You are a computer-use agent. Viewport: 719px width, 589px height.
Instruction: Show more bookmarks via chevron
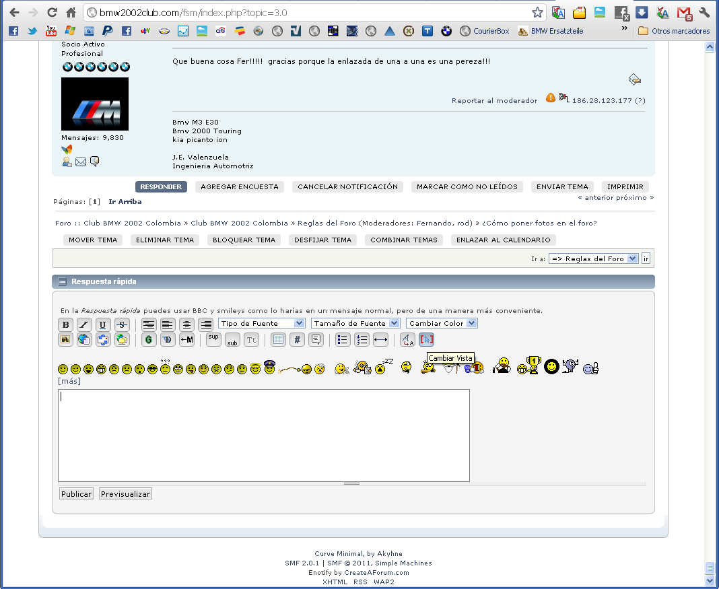pos(624,28)
